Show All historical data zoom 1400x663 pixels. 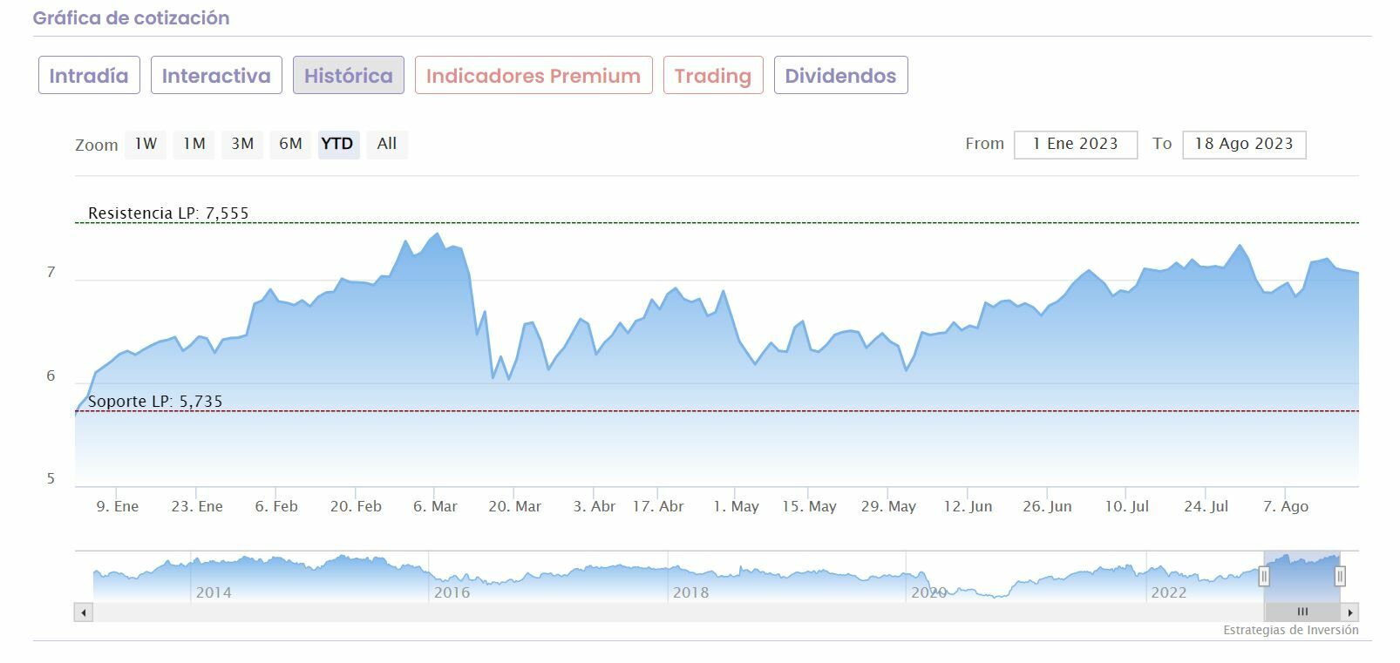(x=387, y=144)
